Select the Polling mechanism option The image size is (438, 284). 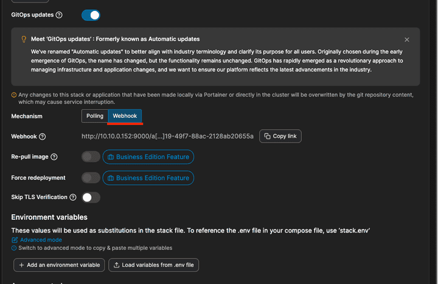(95, 116)
